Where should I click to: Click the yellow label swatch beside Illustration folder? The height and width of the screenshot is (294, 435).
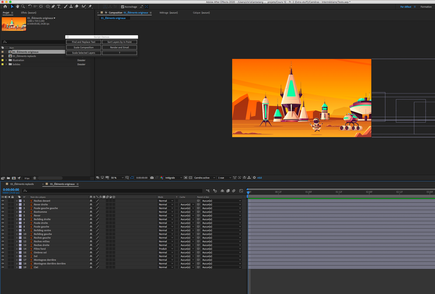(x=2, y=60)
